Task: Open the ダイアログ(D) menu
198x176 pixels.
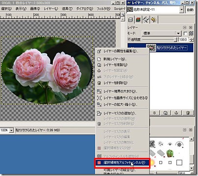Action: tap(84, 9)
